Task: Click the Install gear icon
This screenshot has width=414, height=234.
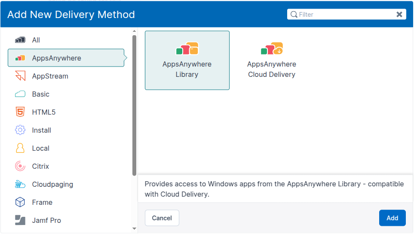Action: coord(20,130)
